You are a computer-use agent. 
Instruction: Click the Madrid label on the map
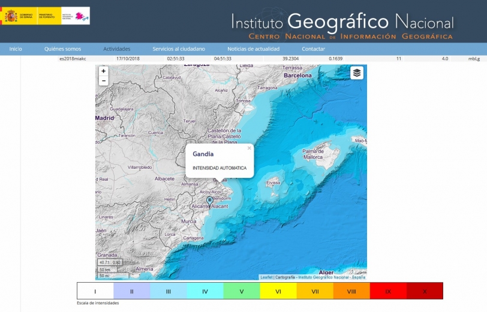(x=105, y=118)
